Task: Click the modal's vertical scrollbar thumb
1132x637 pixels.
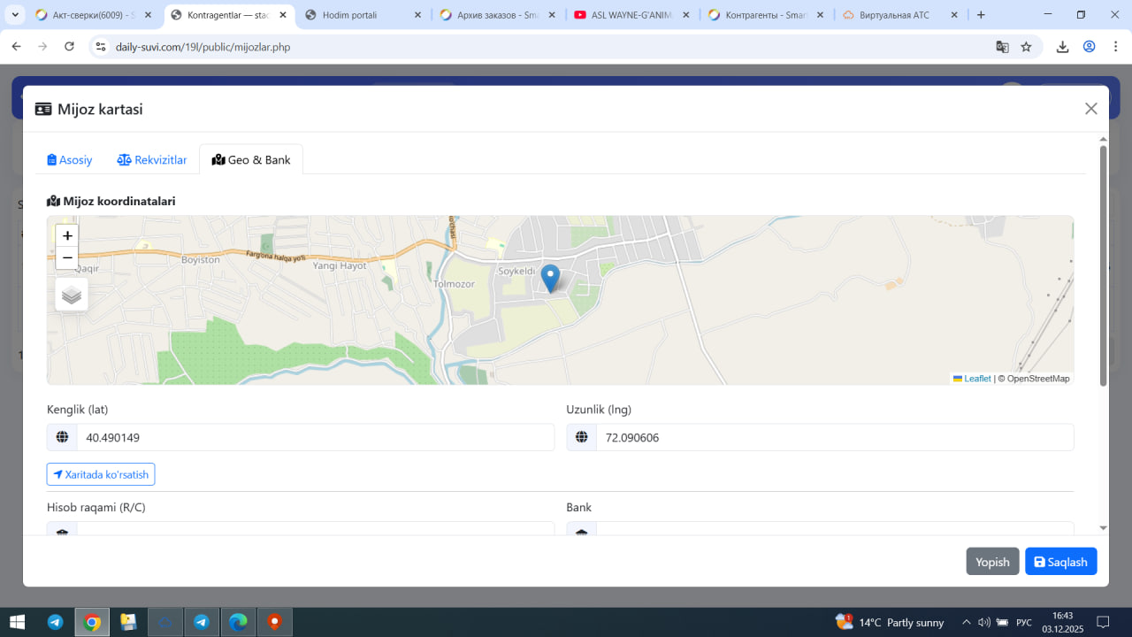Action: 1103,265
